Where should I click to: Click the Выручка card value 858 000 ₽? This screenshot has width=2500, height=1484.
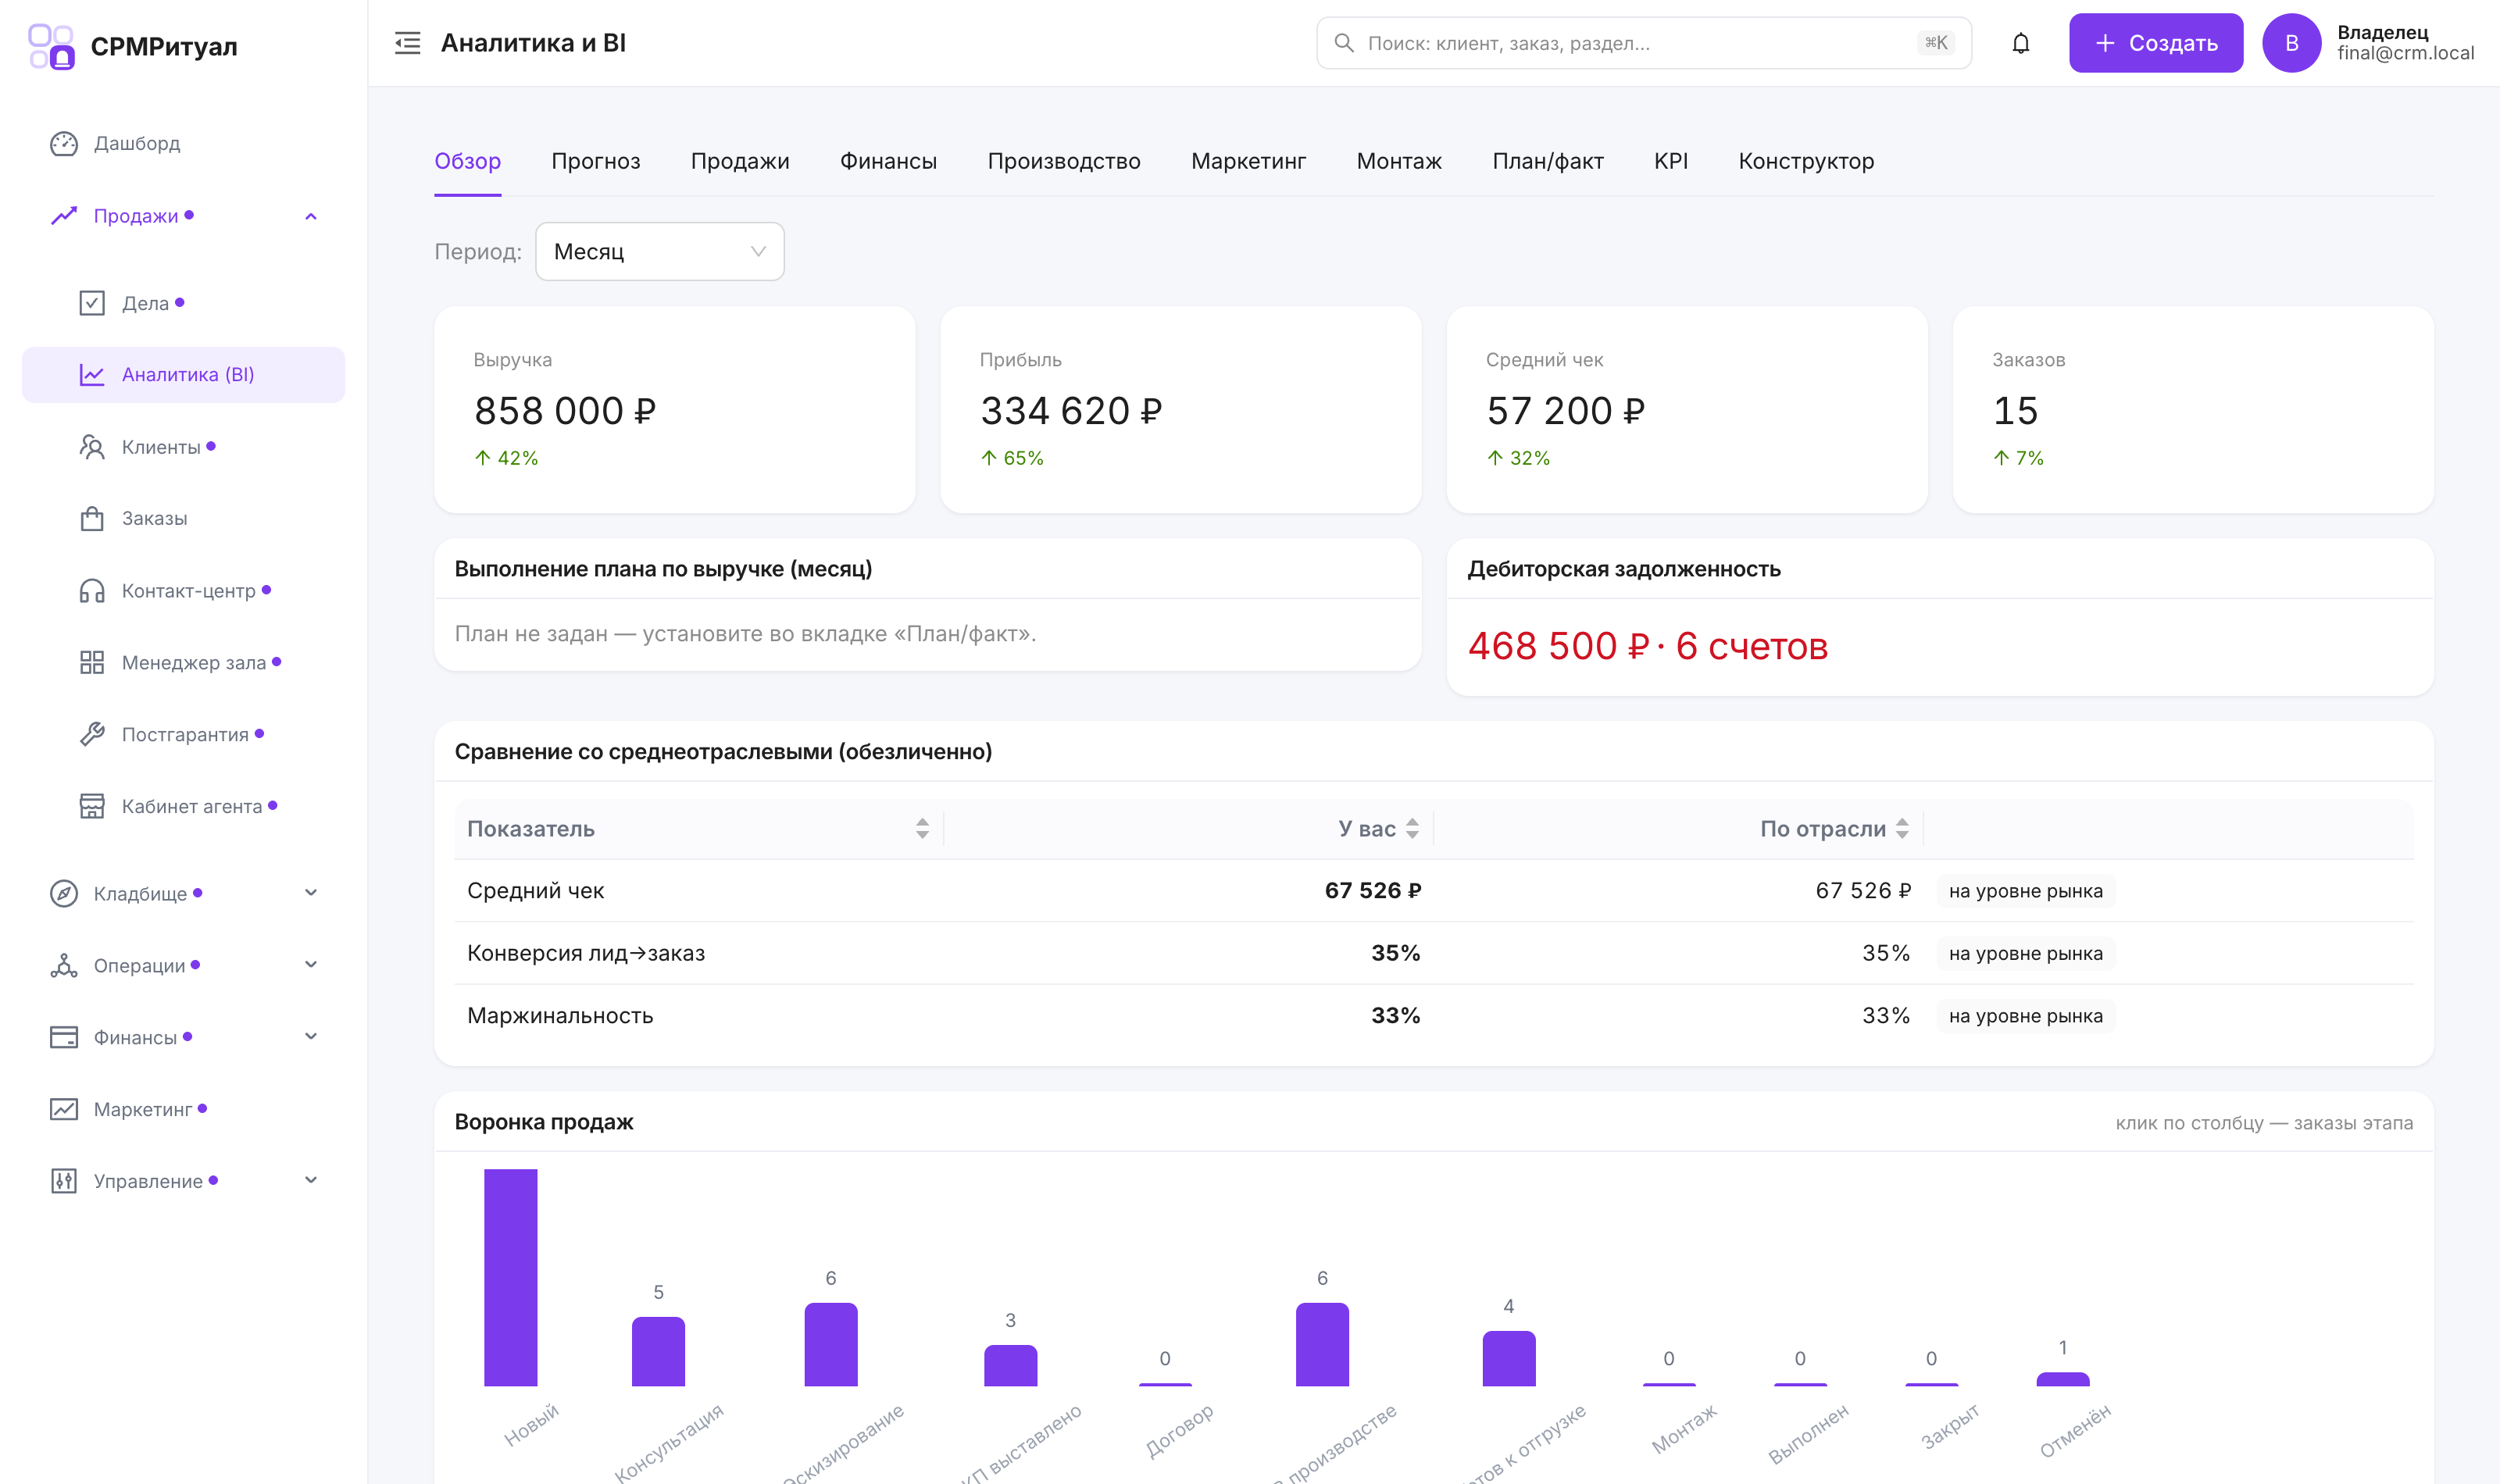tap(565, 411)
